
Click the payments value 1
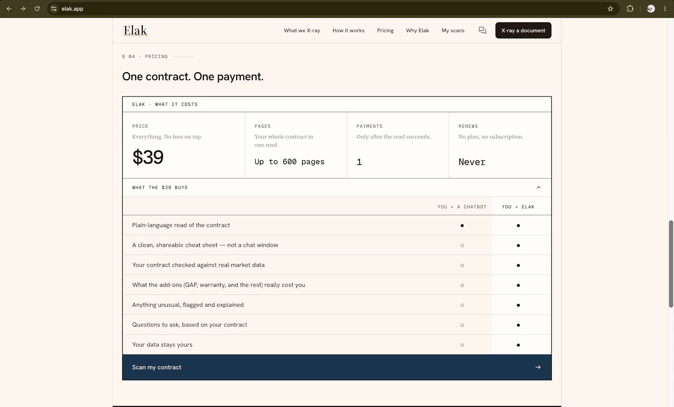coord(359,162)
